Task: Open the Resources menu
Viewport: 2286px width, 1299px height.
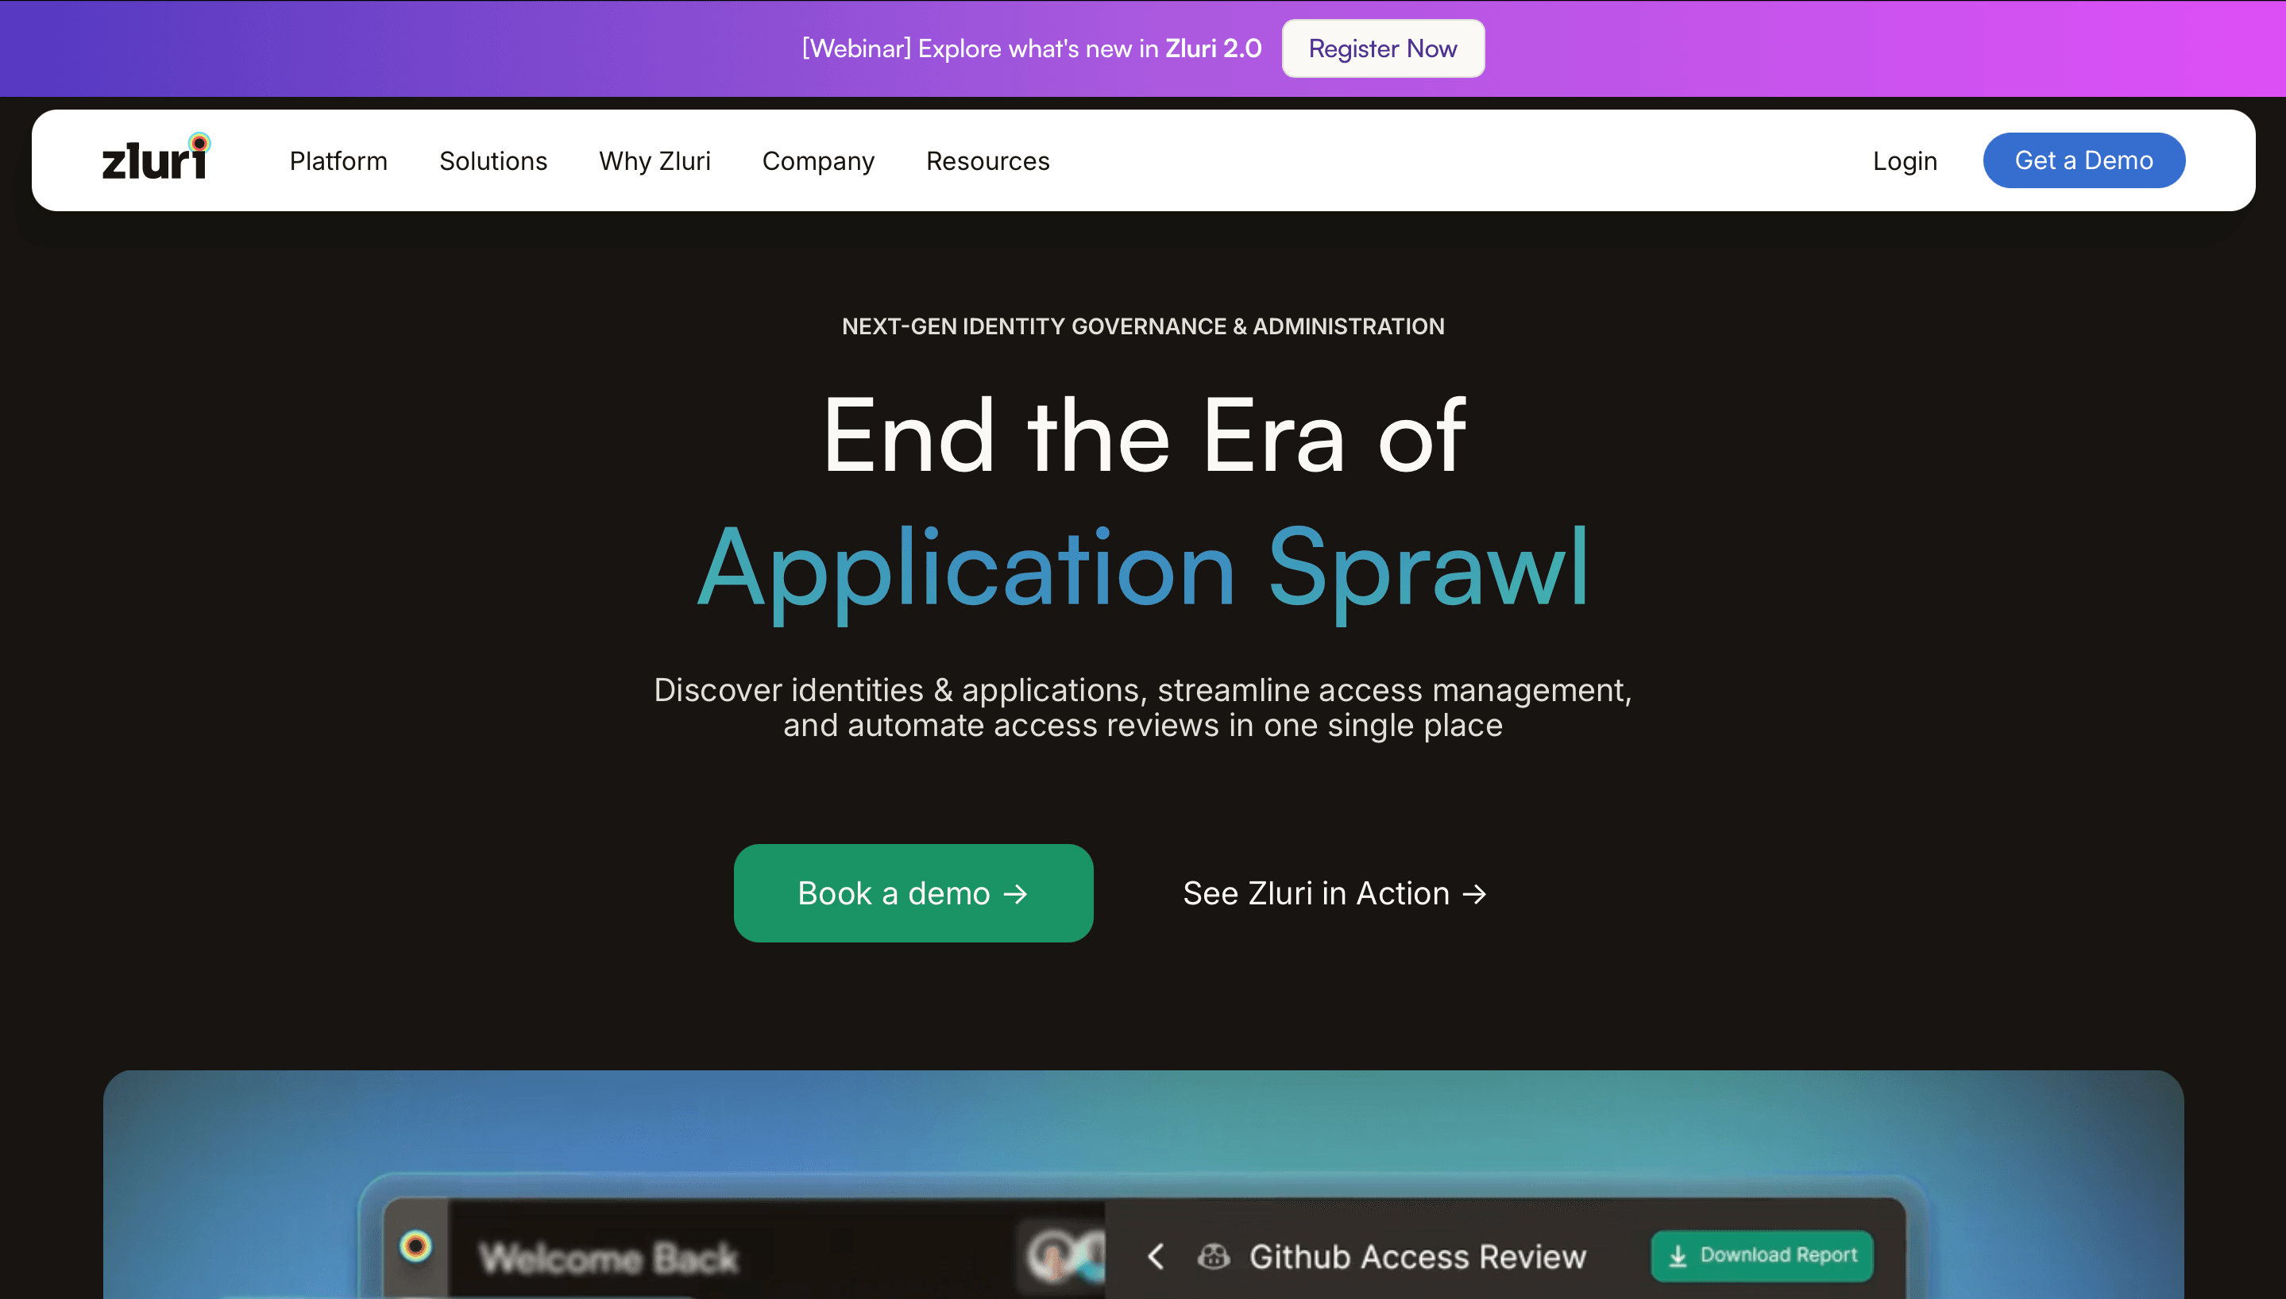Action: click(x=987, y=160)
